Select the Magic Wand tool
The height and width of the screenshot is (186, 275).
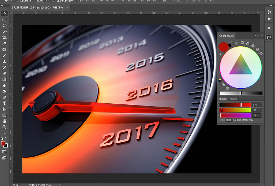click(4, 32)
